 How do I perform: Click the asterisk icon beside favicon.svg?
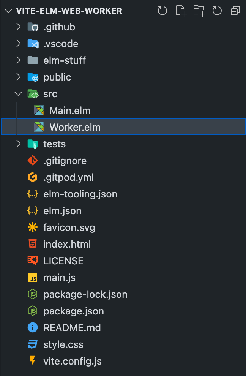point(33,227)
